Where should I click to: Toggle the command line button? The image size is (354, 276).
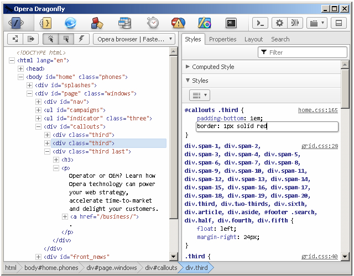click(x=260, y=23)
